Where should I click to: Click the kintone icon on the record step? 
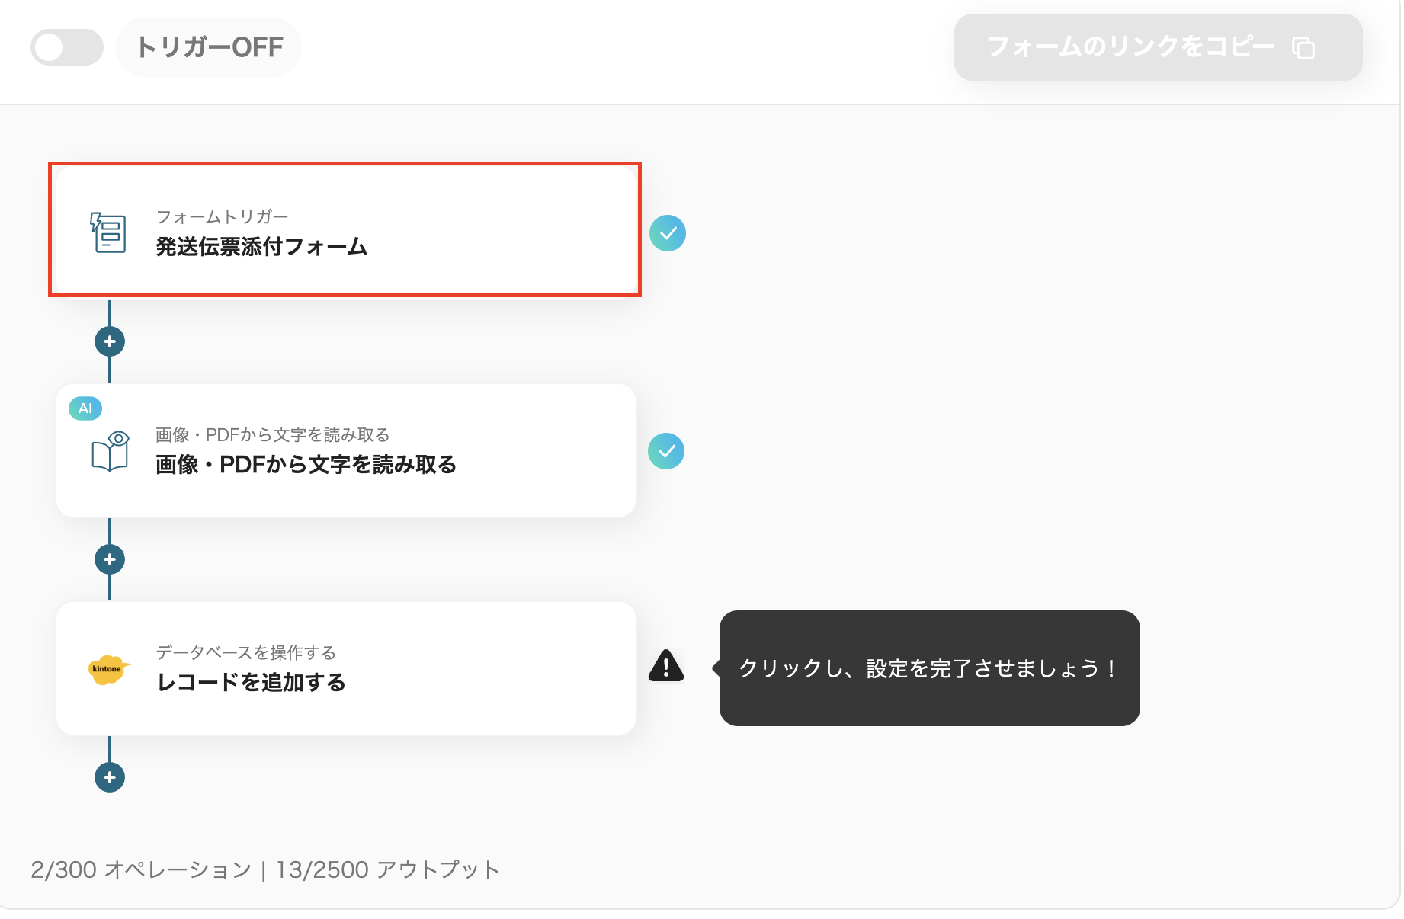[x=108, y=669]
